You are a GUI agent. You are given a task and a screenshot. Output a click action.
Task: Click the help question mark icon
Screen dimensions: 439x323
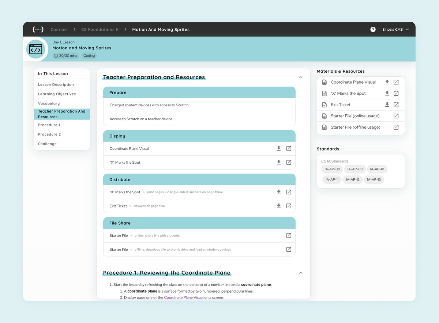pyautogui.click(x=373, y=30)
